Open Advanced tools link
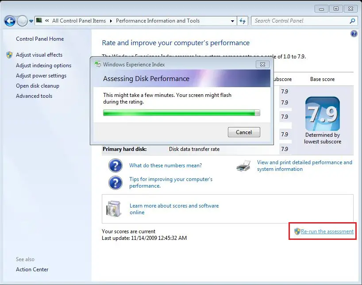The width and height of the screenshot is (362, 285). coord(34,96)
